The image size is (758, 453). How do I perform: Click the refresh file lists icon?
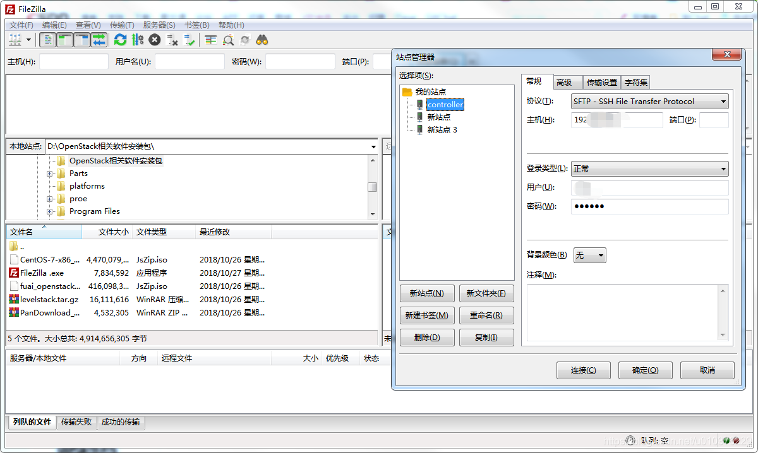coord(120,40)
